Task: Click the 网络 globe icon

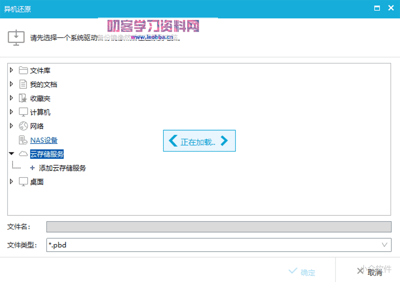Action: click(x=23, y=126)
